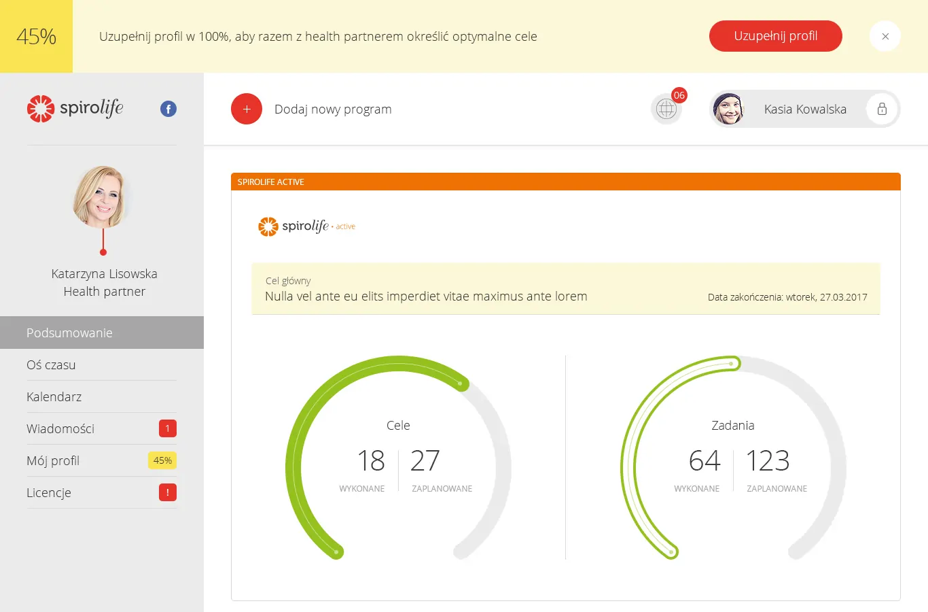Click the red plus add program icon
This screenshot has height=612, width=928.
[247, 109]
